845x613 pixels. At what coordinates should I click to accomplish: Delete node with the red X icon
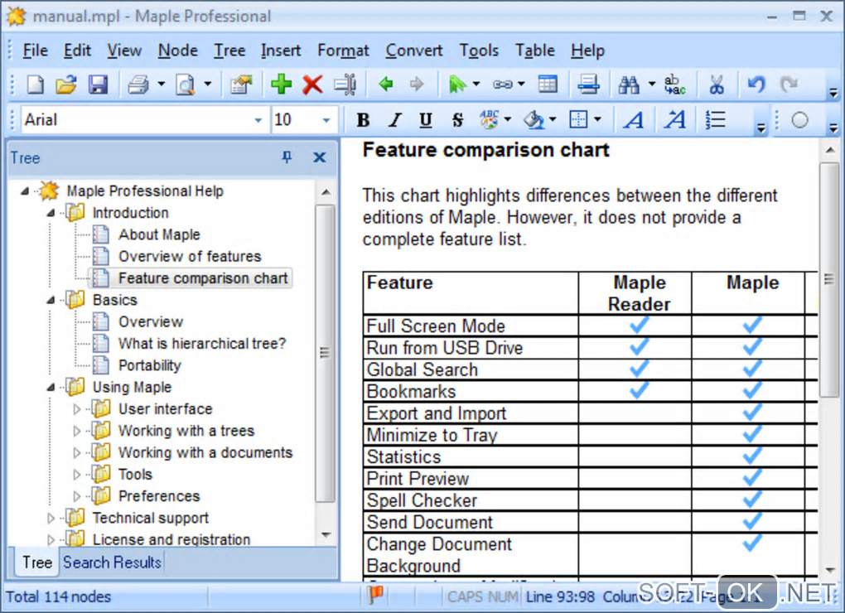click(312, 84)
